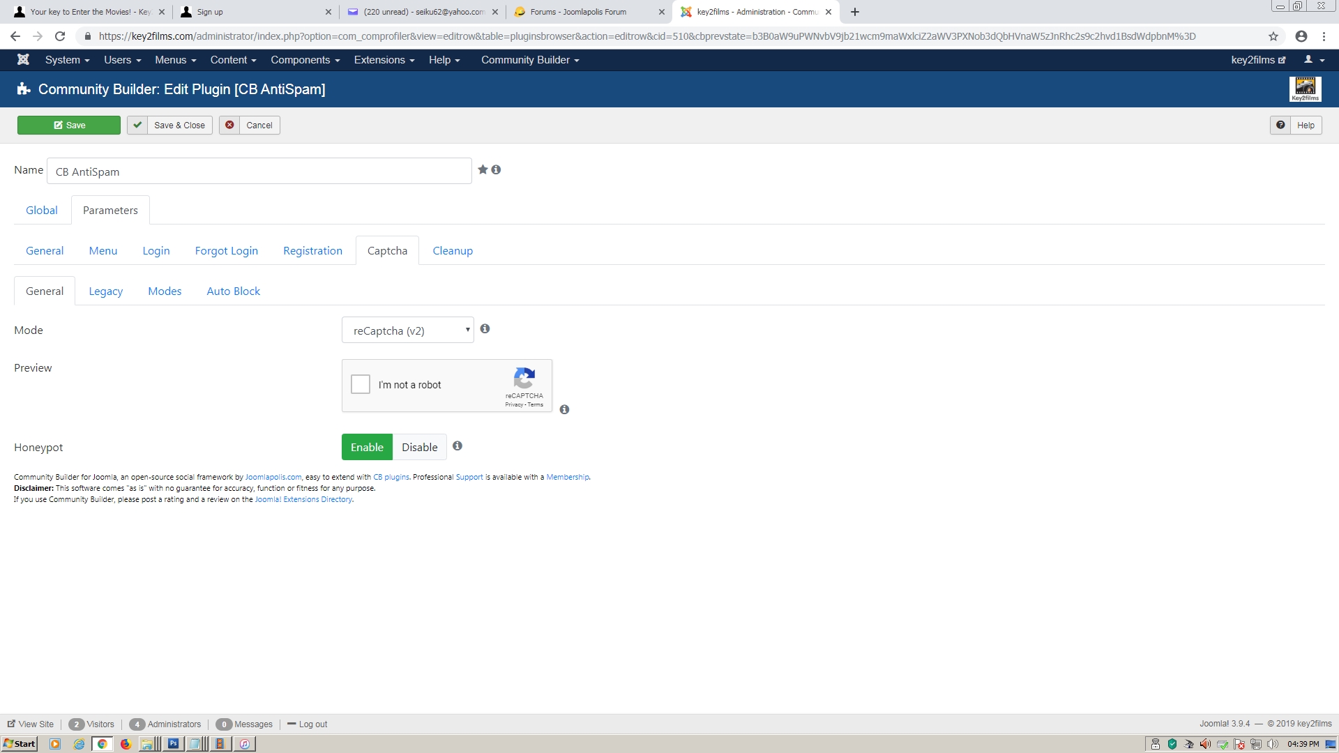Expand the Help menu in the menu bar

pos(444,60)
